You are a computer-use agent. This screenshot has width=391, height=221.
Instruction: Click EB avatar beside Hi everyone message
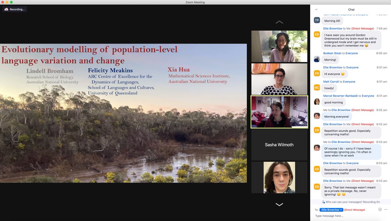pyautogui.click(x=317, y=73)
